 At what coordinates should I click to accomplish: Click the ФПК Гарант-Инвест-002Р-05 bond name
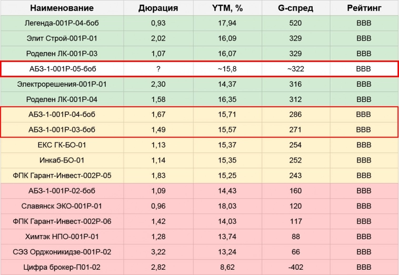[x=62, y=176]
